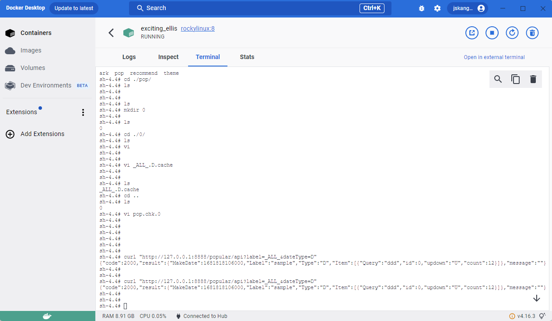This screenshot has width=552, height=321.
Task: Click the Docker Desktop title text
Action: (x=25, y=8)
